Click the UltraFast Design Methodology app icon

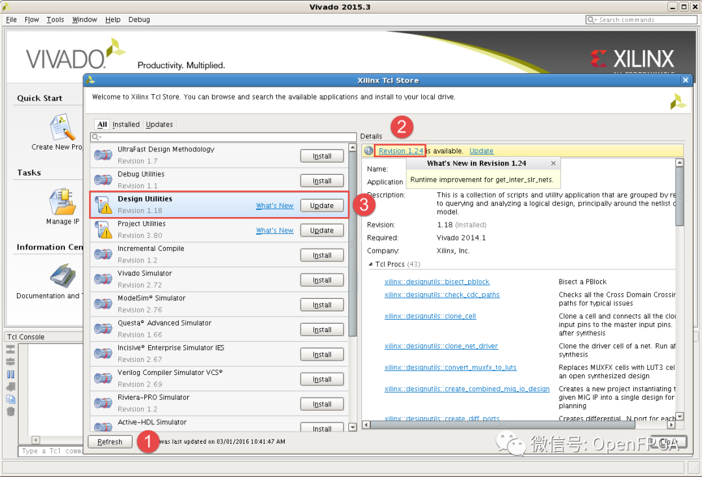tap(103, 155)
